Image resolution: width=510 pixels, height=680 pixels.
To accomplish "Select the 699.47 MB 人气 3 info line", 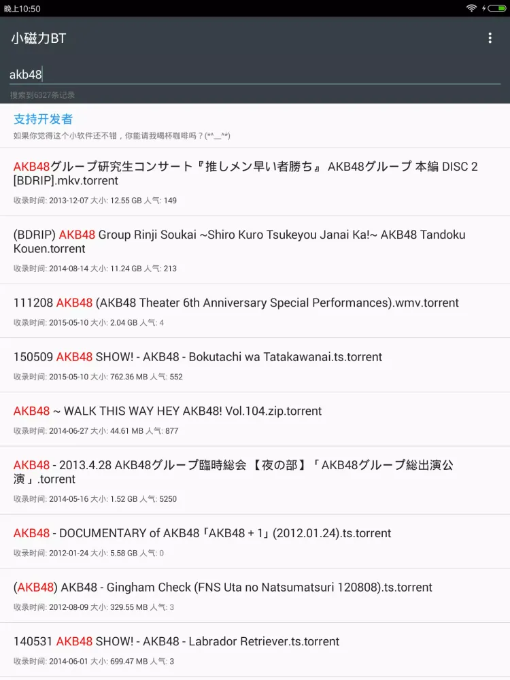I will 94,662.
